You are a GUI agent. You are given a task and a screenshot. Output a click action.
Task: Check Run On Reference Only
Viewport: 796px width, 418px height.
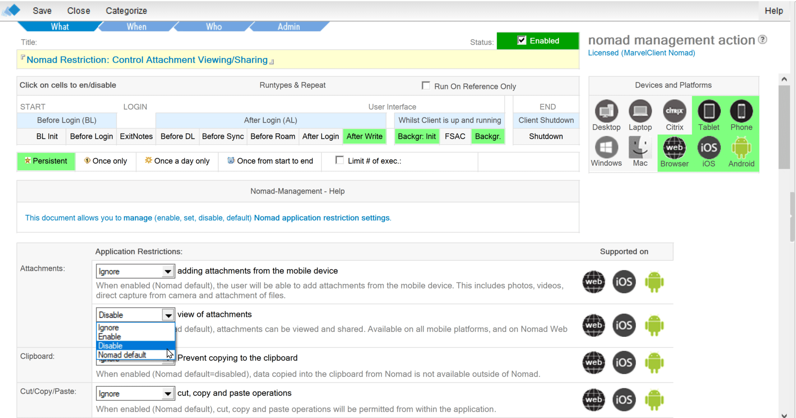tap(426, 86)
